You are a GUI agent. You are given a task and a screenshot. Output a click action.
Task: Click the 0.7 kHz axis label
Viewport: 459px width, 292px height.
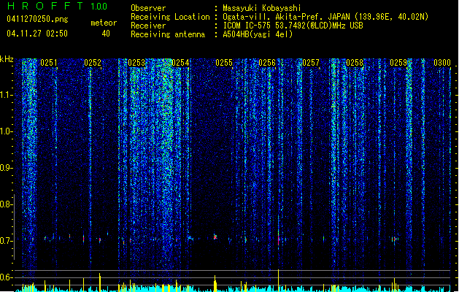(6, 241)
